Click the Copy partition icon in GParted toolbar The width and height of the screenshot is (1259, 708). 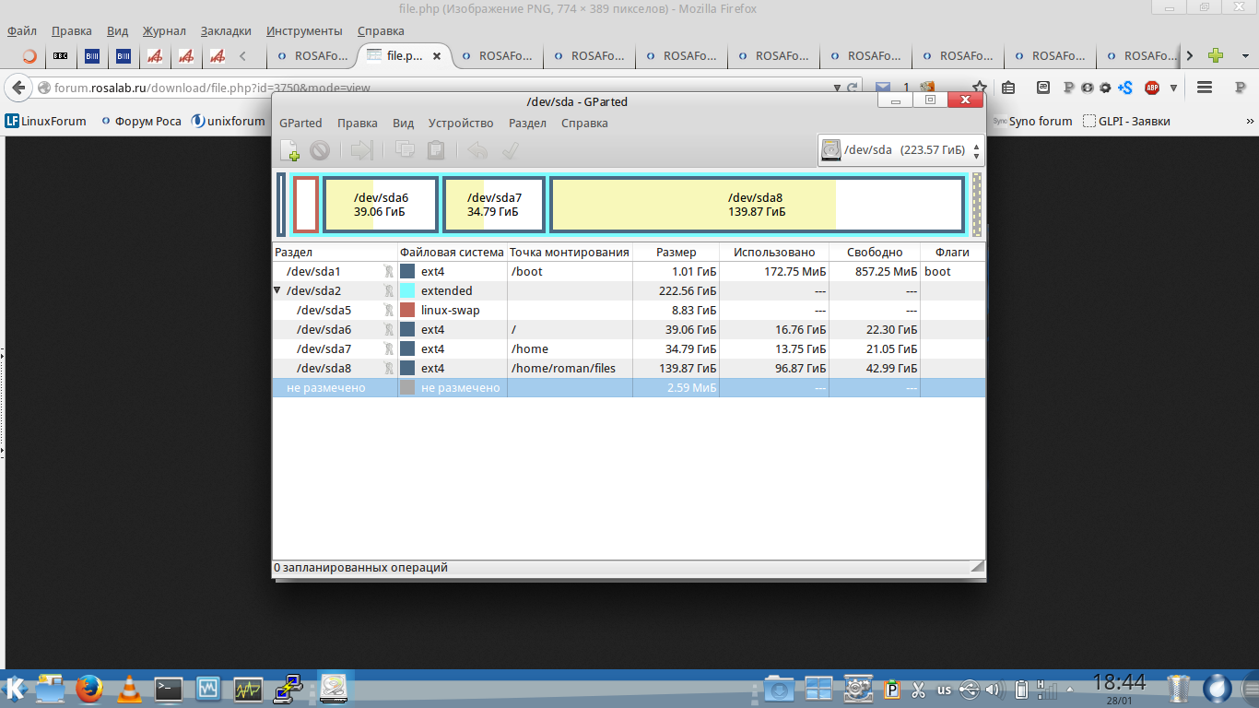click(405, 150)
